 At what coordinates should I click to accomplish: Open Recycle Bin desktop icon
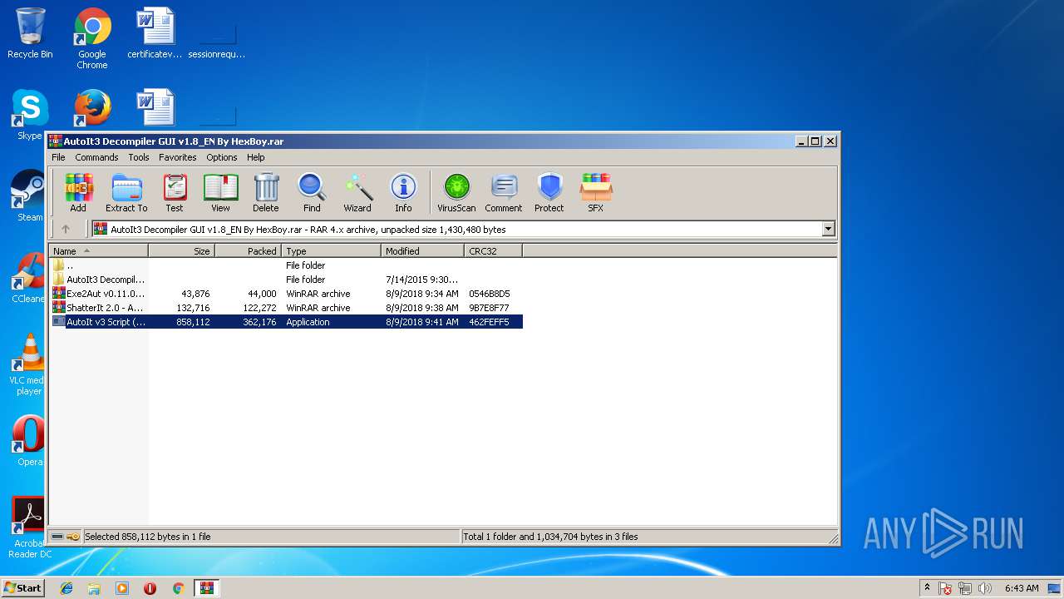[x=30, y=33]
